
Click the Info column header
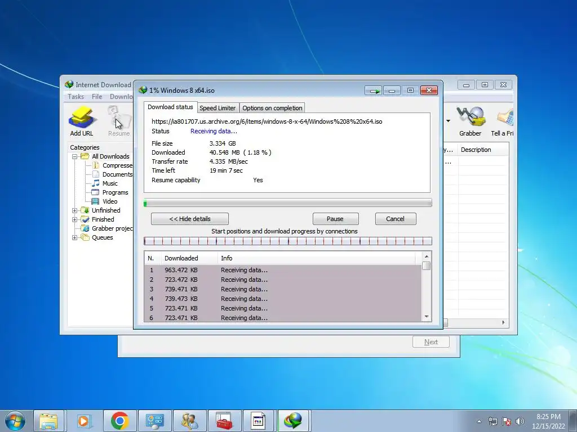(x=317, y=258)
